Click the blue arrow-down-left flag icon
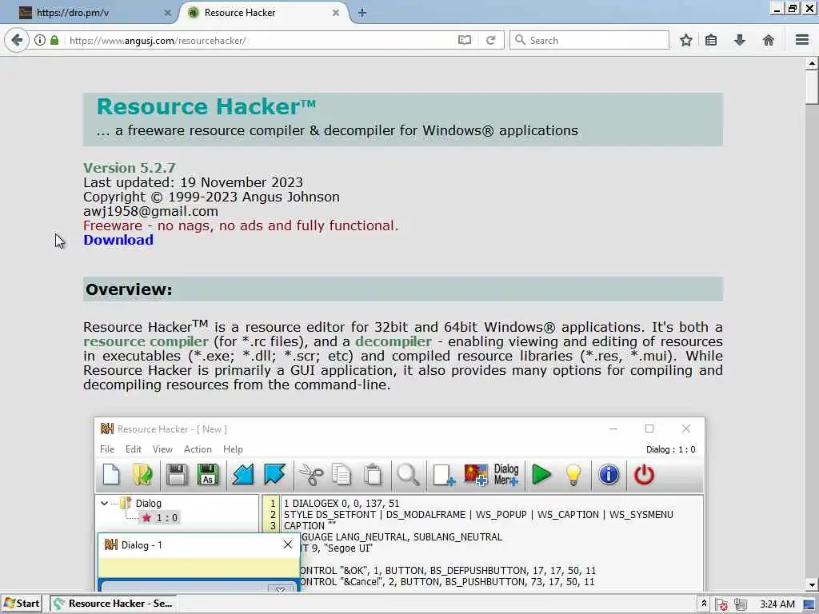819x614 pixels. pyautogui.click(x=243, y=475)
